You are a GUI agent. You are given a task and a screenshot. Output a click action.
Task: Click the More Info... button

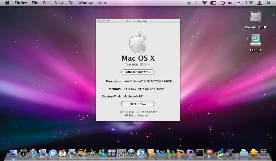(138, 104)
